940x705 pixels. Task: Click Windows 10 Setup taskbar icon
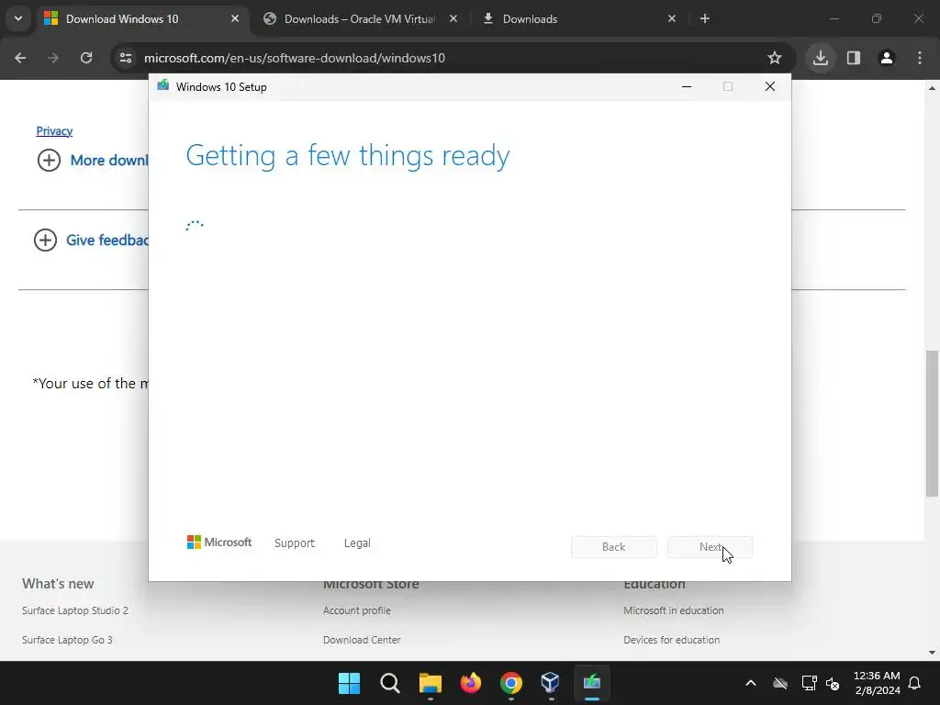592,683
